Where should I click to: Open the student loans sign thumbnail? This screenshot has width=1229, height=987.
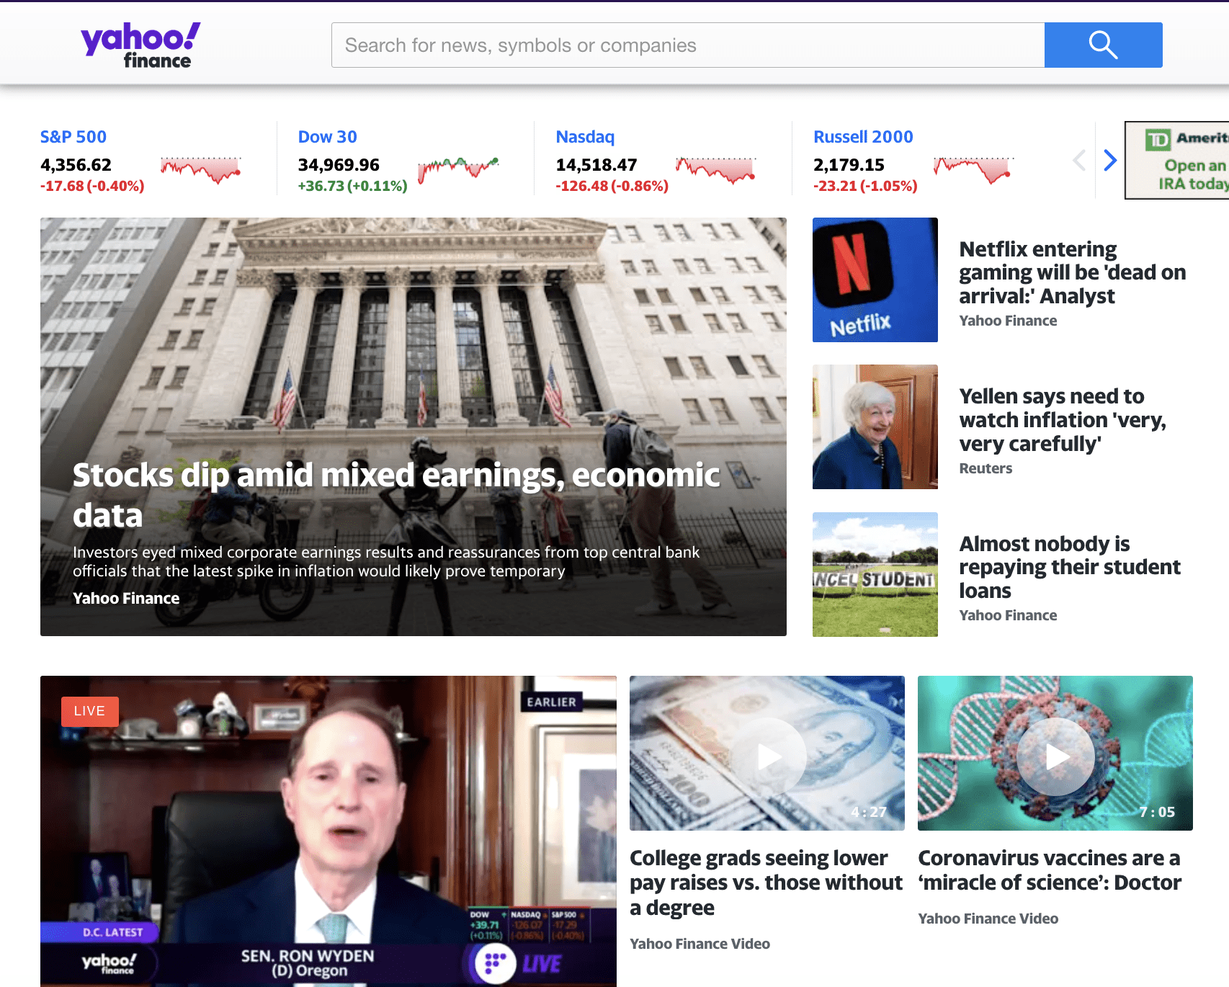pyautogui.click(x=875, y=574)
